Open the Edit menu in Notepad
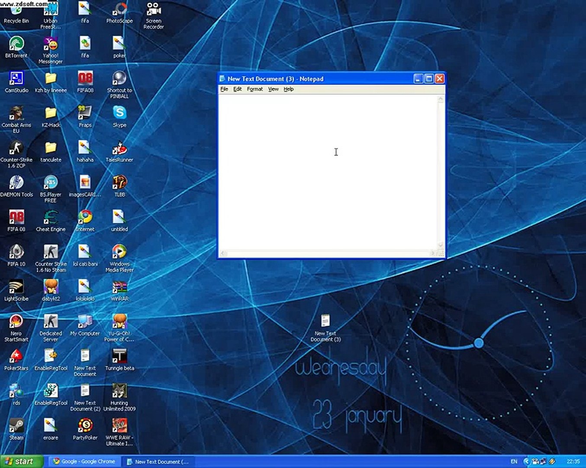Screen dimensions: 586x468 (238, 89)
